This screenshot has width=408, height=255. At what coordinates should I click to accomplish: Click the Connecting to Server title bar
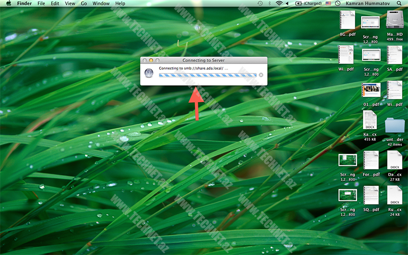(203, 60)
